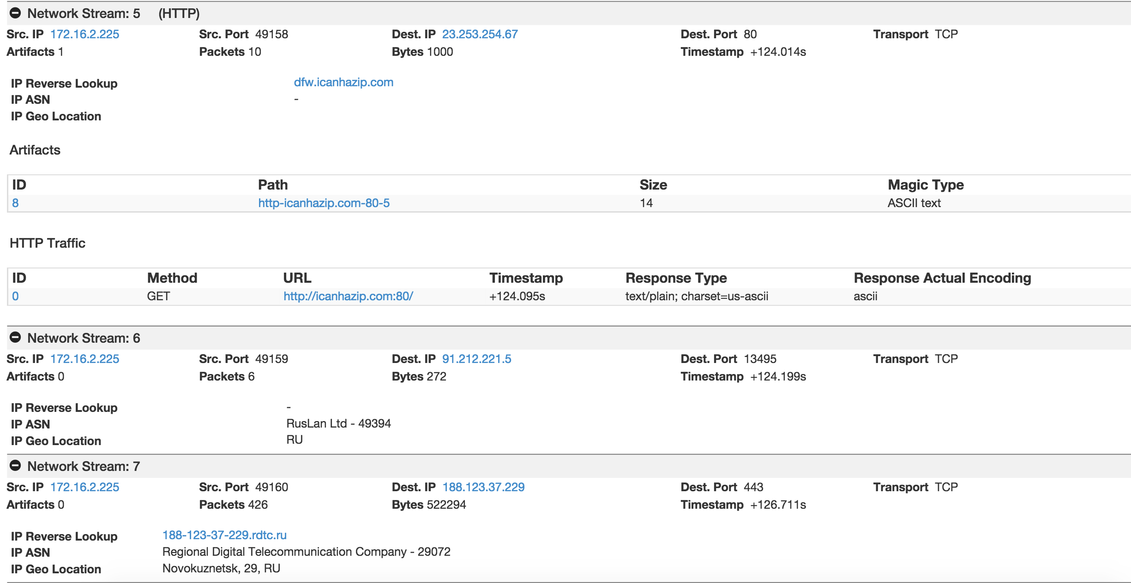The image size is (1131, 583).
Task: Open source IP link in Stream 7
Action: click(x=84, y=487)
